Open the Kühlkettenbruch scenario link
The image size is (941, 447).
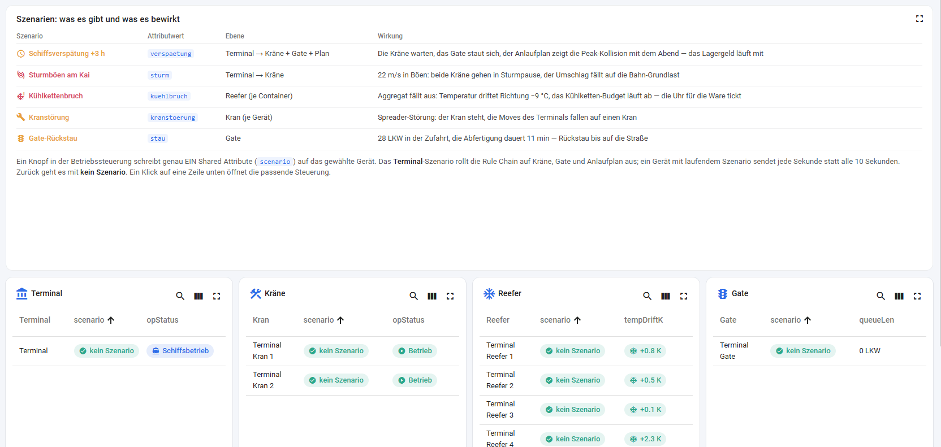pos(56,96)
